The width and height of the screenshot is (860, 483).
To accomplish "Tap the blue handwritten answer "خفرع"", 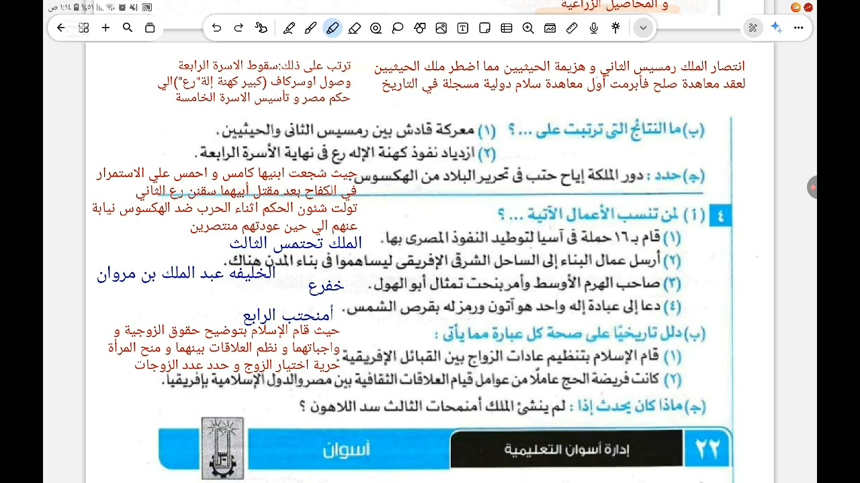I will point(327,286).
